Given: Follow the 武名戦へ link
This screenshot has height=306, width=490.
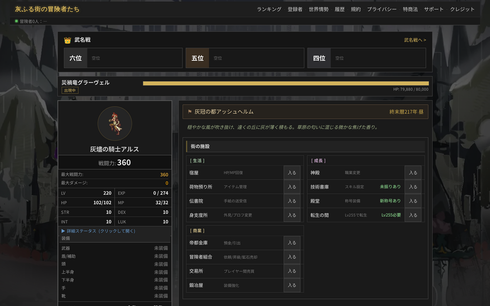Looking at the screenshot, I should coord(414,40).
